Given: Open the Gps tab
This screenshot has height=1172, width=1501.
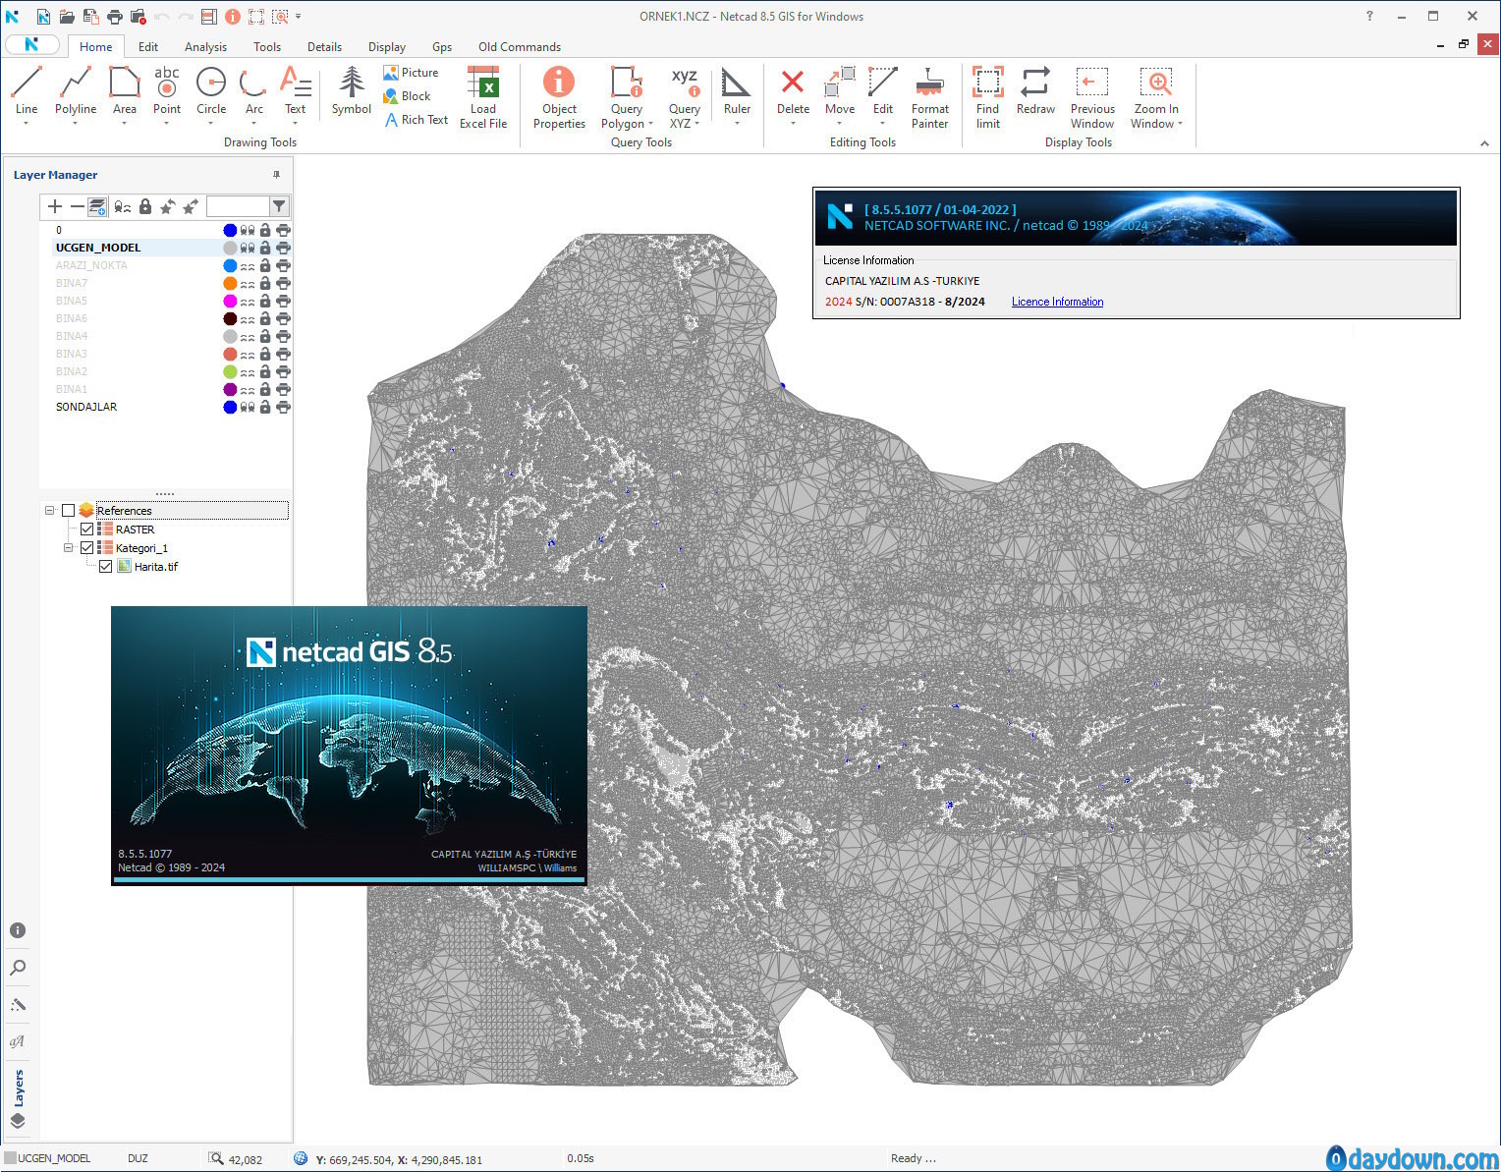Looking at the screenshot, I should pyautogui.click(x=442, y=47).
